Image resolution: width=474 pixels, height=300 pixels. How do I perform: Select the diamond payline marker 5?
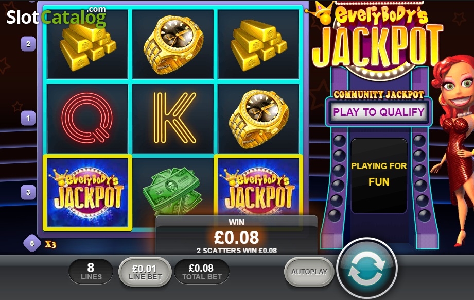(x=32, y=243)
